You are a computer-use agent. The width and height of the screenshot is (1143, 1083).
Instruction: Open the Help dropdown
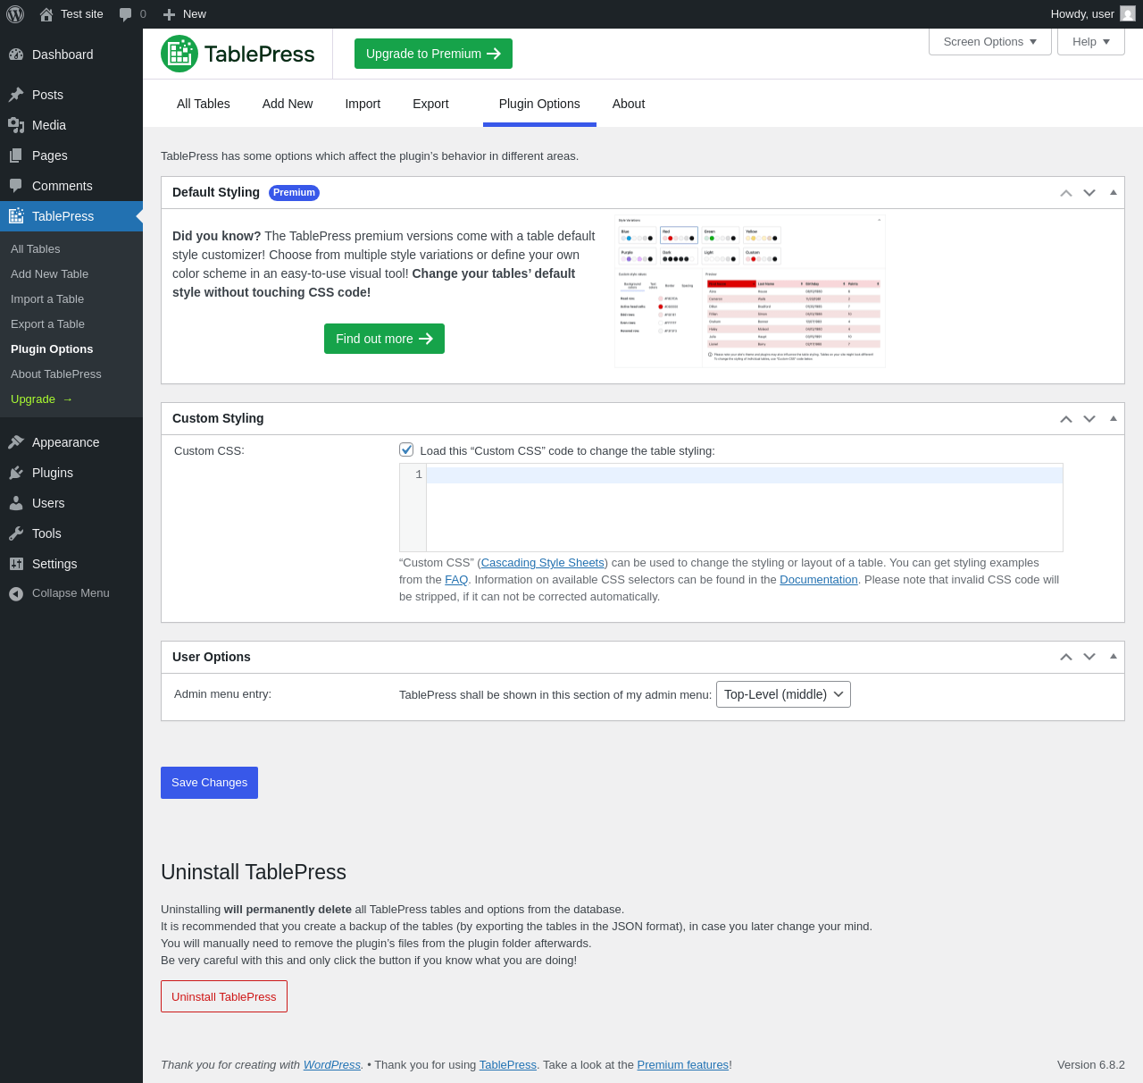point(1091,42)
